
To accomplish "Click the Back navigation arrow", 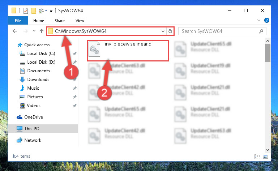I will point(15,31).
